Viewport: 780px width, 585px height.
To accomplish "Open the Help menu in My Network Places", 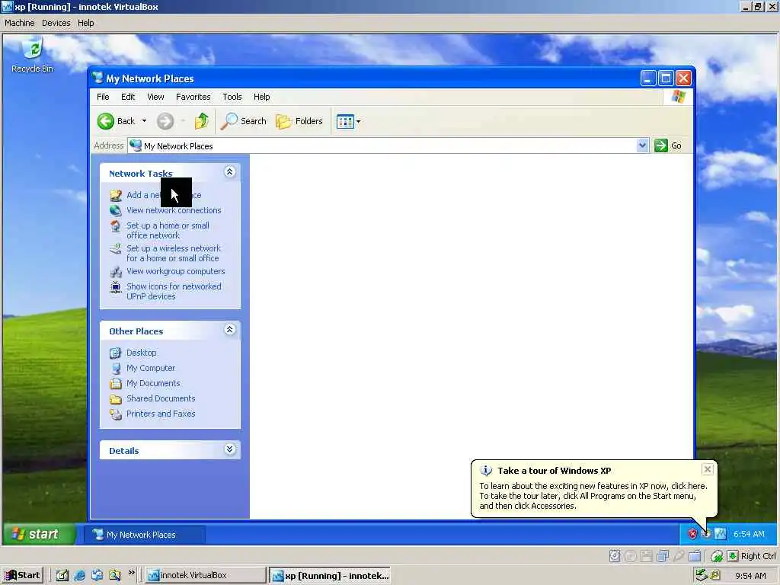I will coord(262,97).
